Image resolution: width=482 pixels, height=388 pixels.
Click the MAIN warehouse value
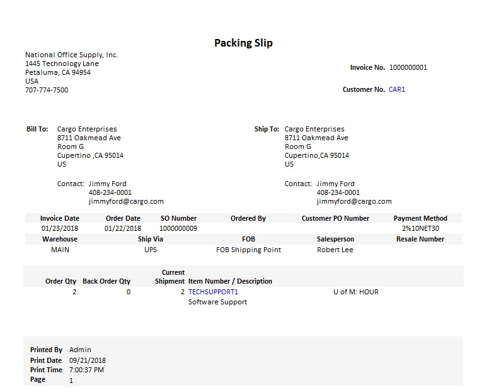click(x=60, y=250)
